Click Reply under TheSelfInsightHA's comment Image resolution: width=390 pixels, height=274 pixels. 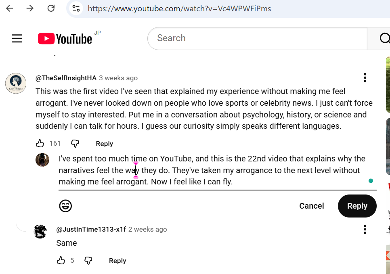[105, 144]
